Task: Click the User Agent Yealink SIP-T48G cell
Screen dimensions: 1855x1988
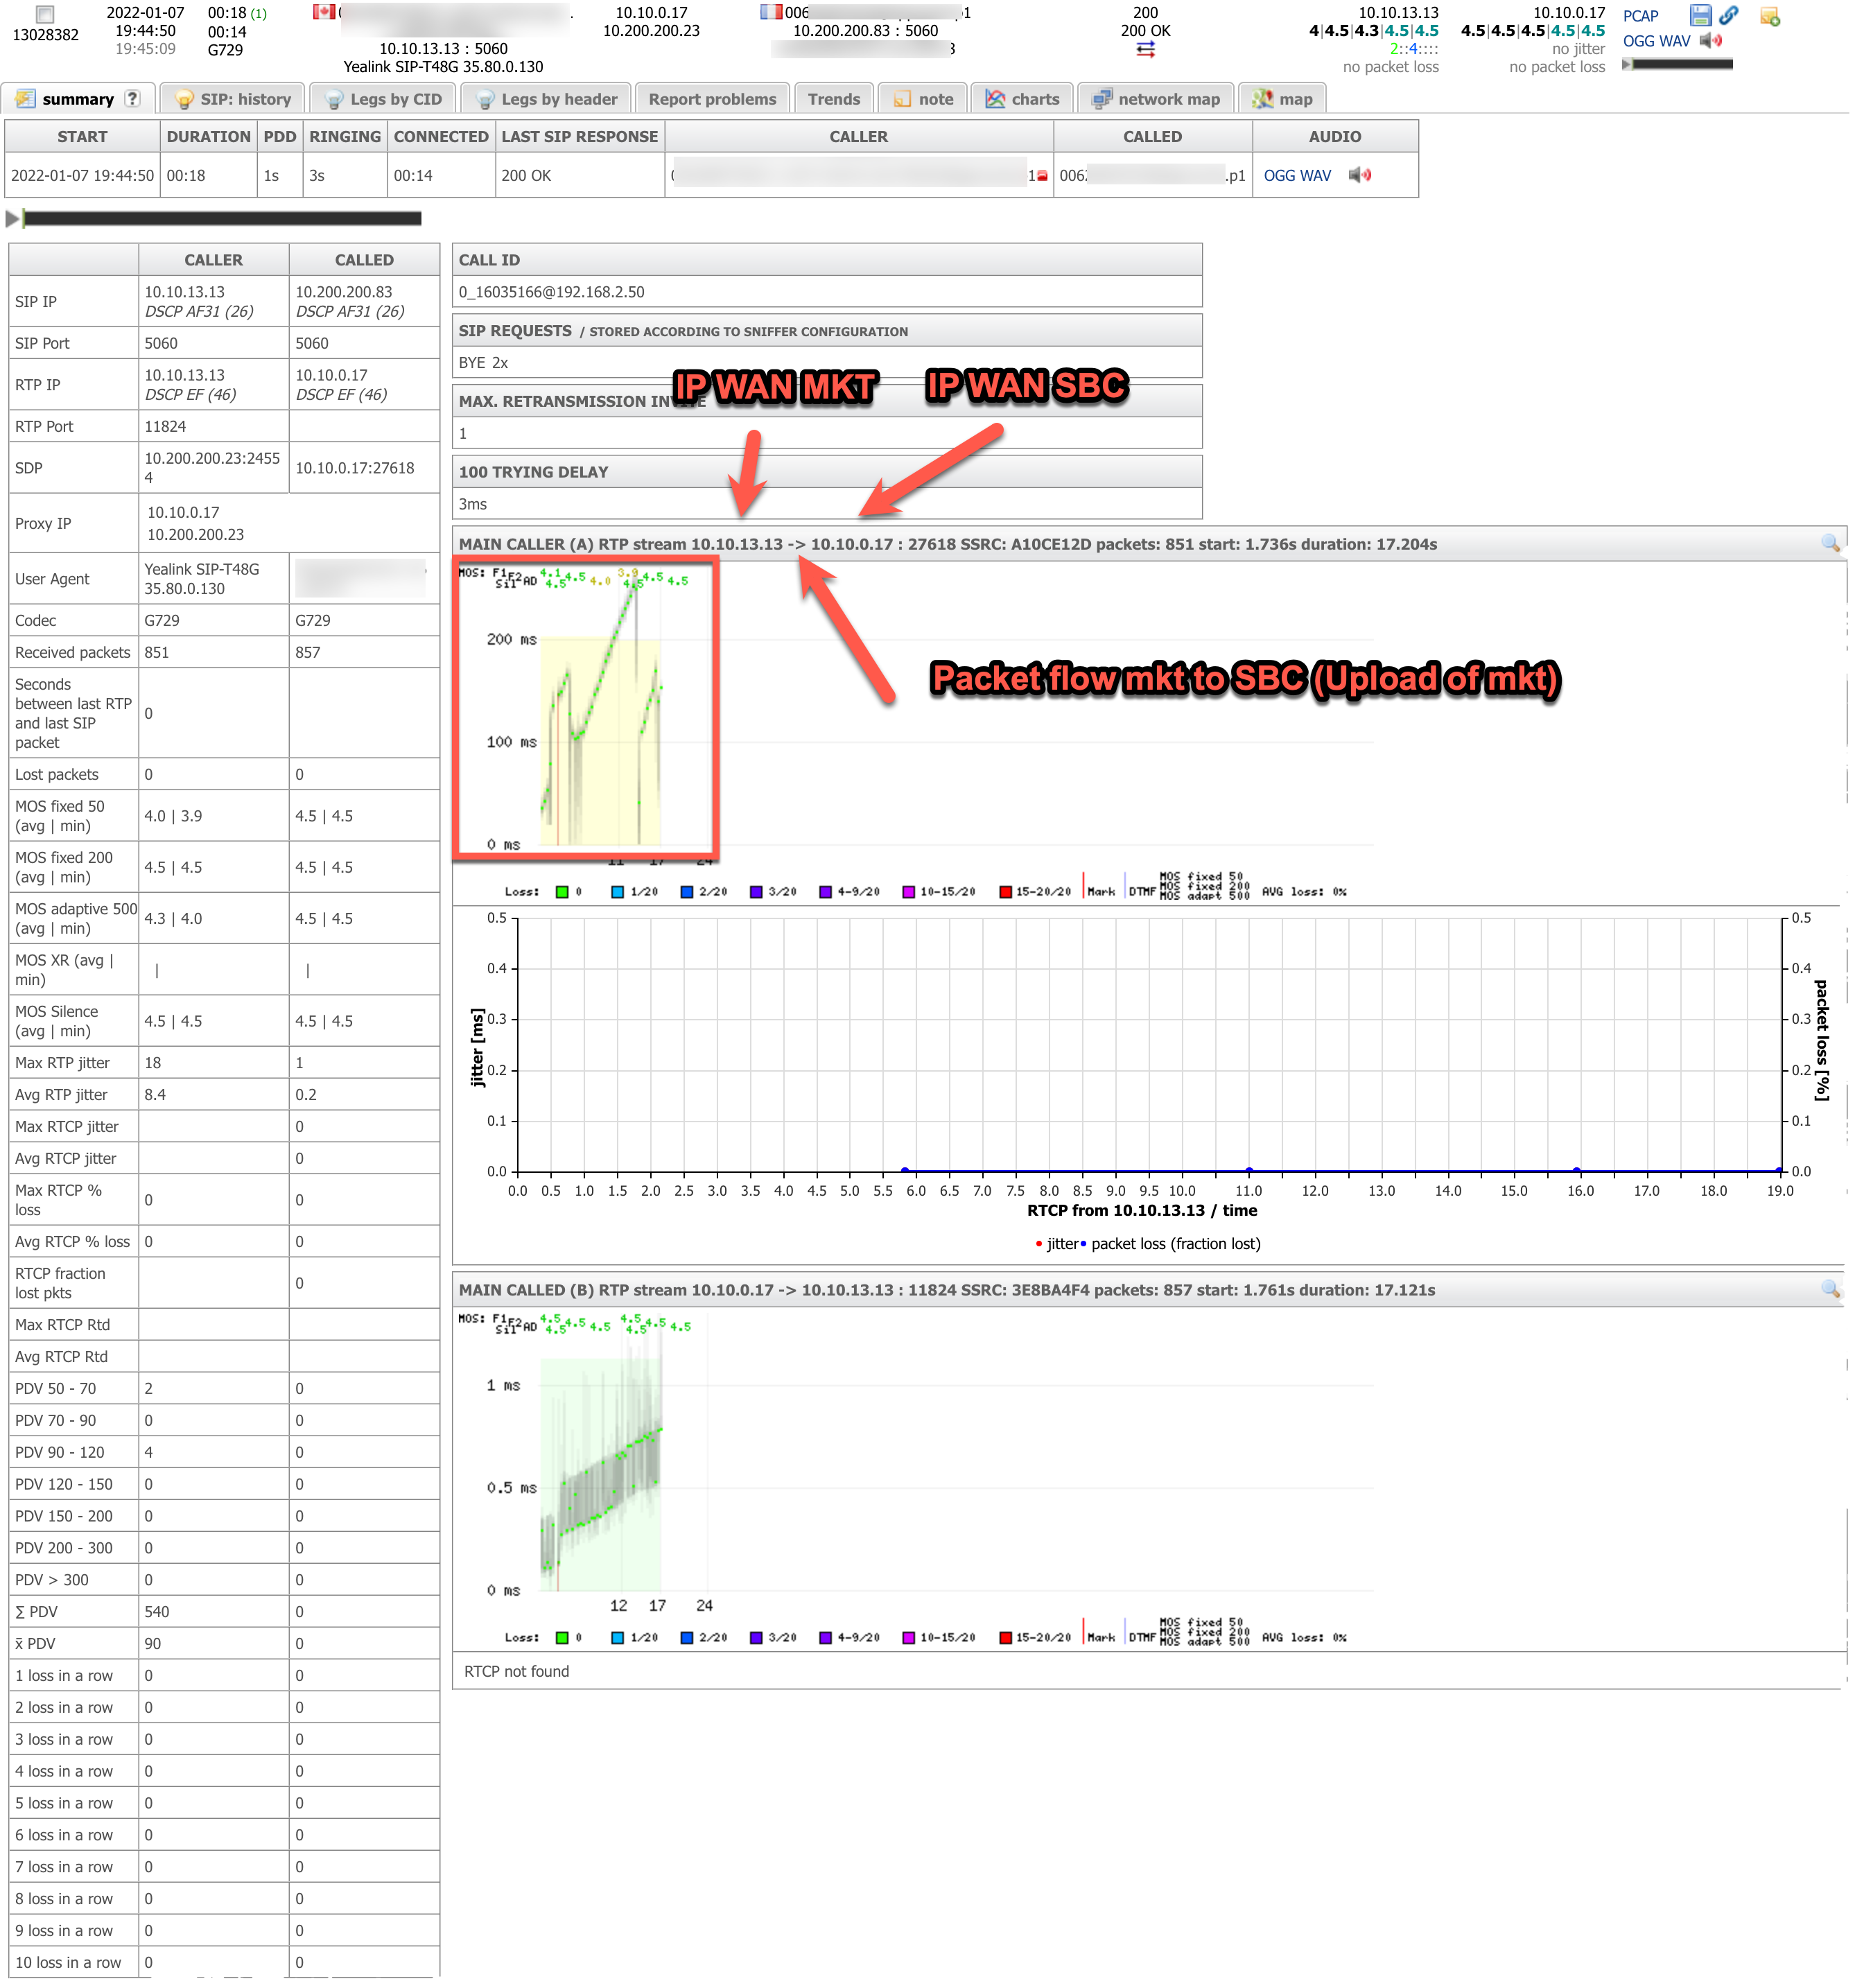Action: pos(214,580)
